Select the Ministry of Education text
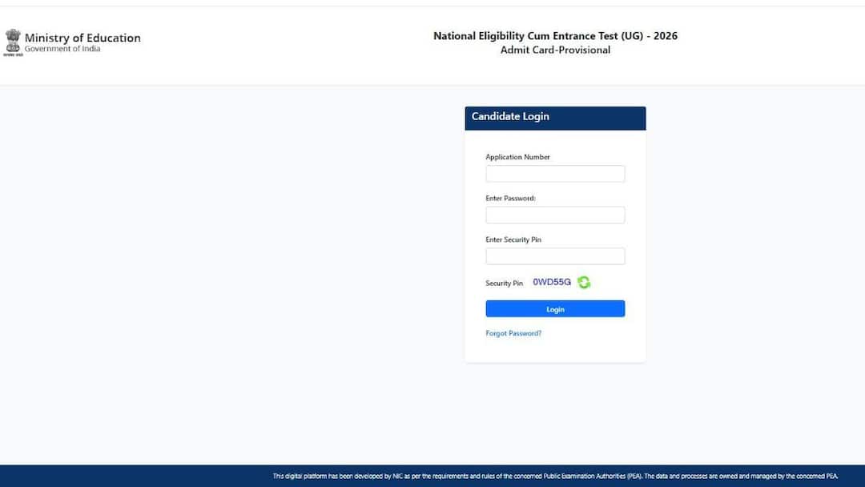865x487 pixels. (x=82, y=38)
